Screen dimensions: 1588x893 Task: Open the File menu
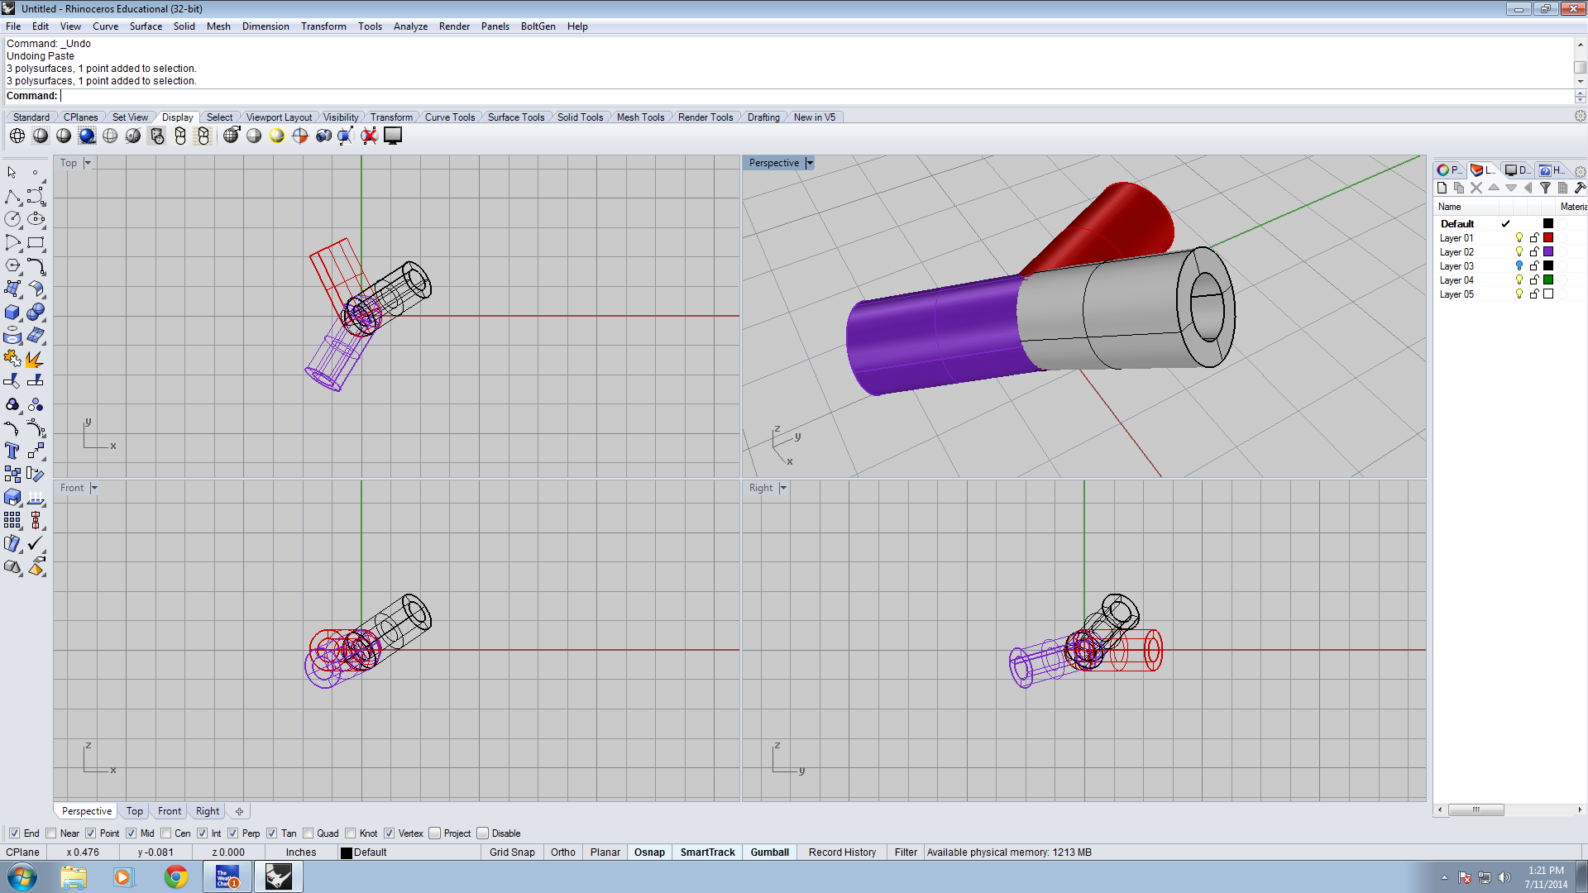click(x=13, y=26)
